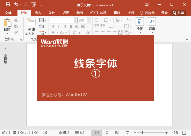This screenshot has height=136, width=191.
Task: Open the 插入 (Insert) tab
Action: (38, 13)
